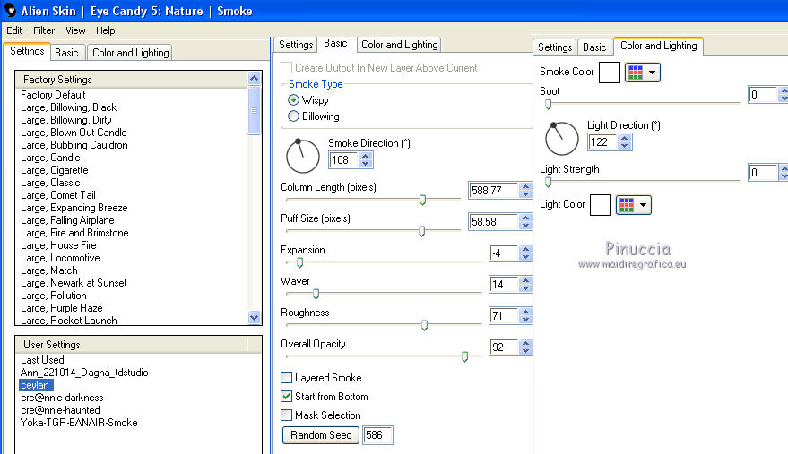Open the Filter menu
This screenshot has width=788, height=454.
44,30
